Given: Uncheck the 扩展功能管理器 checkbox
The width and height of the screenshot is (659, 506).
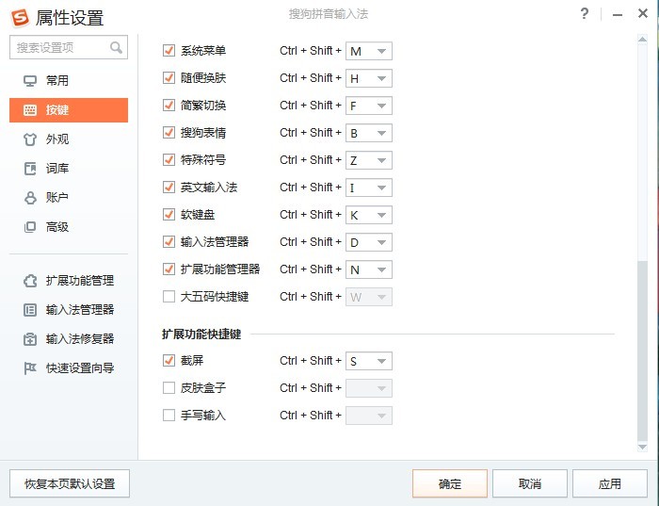Looking at the screenshot, I should pos(169,269).
